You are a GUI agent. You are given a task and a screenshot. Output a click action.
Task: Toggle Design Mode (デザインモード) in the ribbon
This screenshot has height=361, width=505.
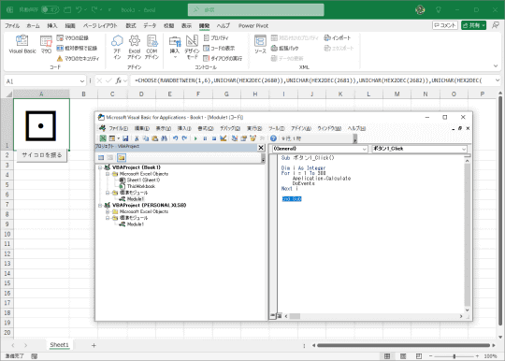coord(192,47)
